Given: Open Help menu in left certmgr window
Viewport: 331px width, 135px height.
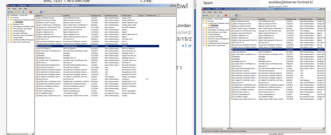Looking at the screenshot, I should 25,9.
